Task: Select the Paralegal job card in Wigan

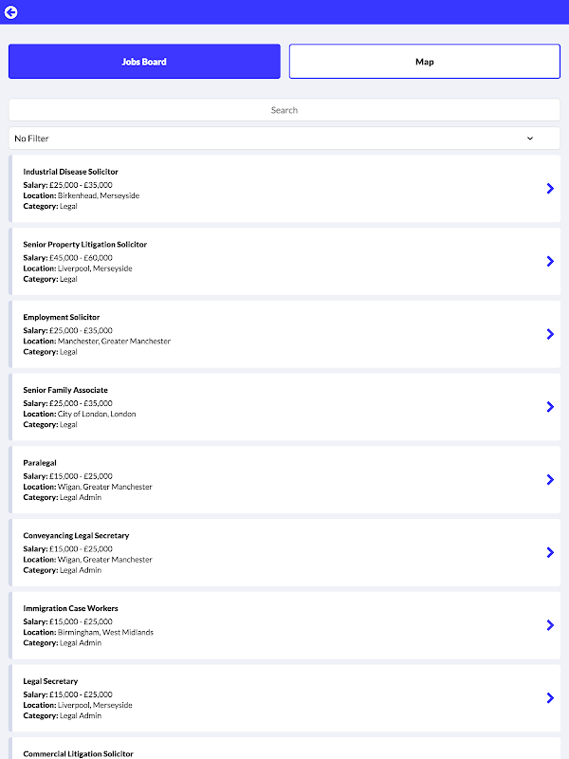Action: pyautogui.click(x=284, y=480)
